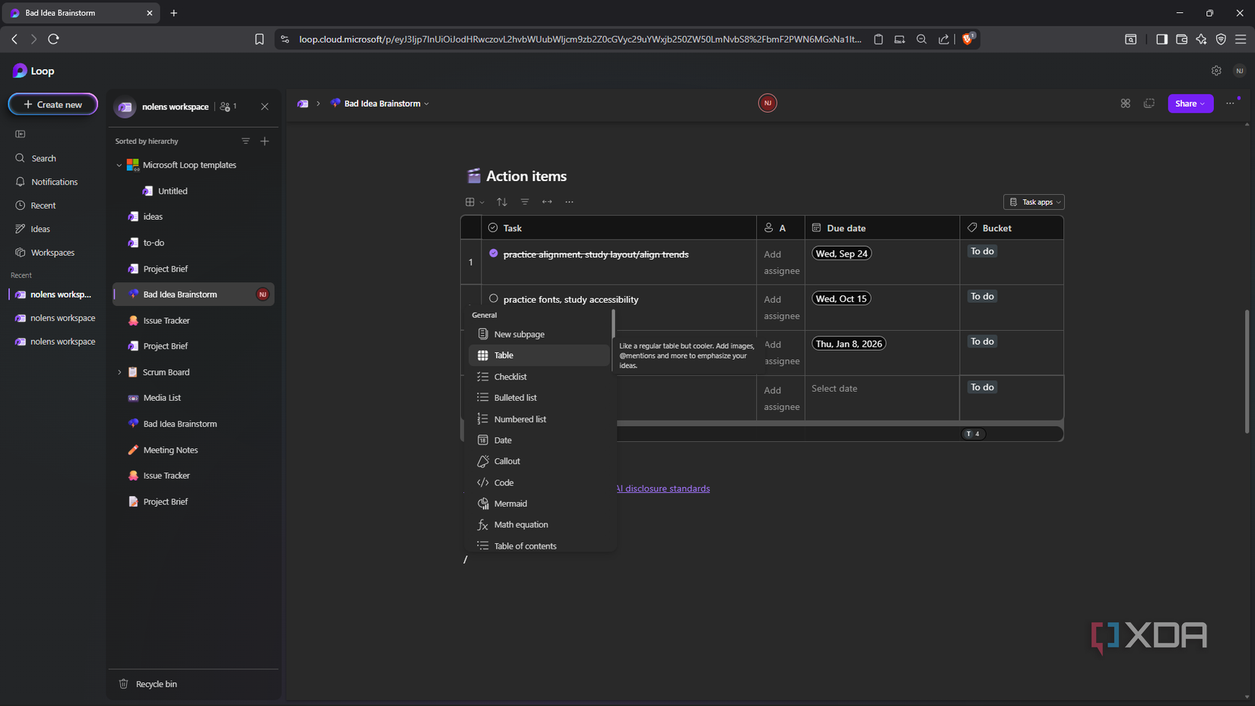1255x706 pixels.
Task: Click the Create new button
Action: coord(53,104)
